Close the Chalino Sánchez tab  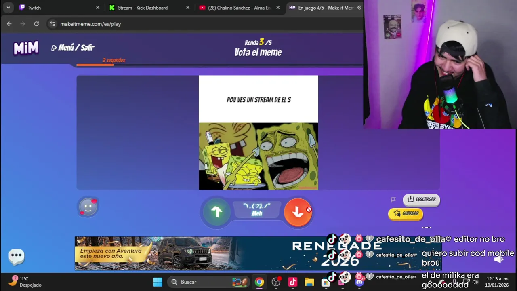pyautogui.click(x=277, y=8)
